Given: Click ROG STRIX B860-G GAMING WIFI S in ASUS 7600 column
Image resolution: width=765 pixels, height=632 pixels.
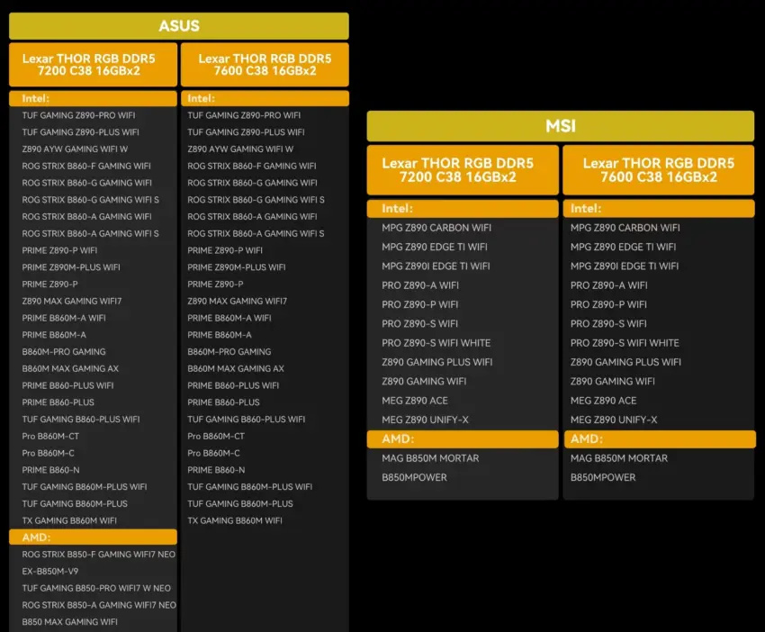Looking at the screenshot, I should (256, 200).
